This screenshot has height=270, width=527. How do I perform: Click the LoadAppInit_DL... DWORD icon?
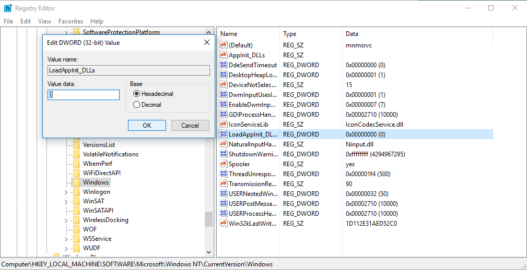(x=224, y=134)
